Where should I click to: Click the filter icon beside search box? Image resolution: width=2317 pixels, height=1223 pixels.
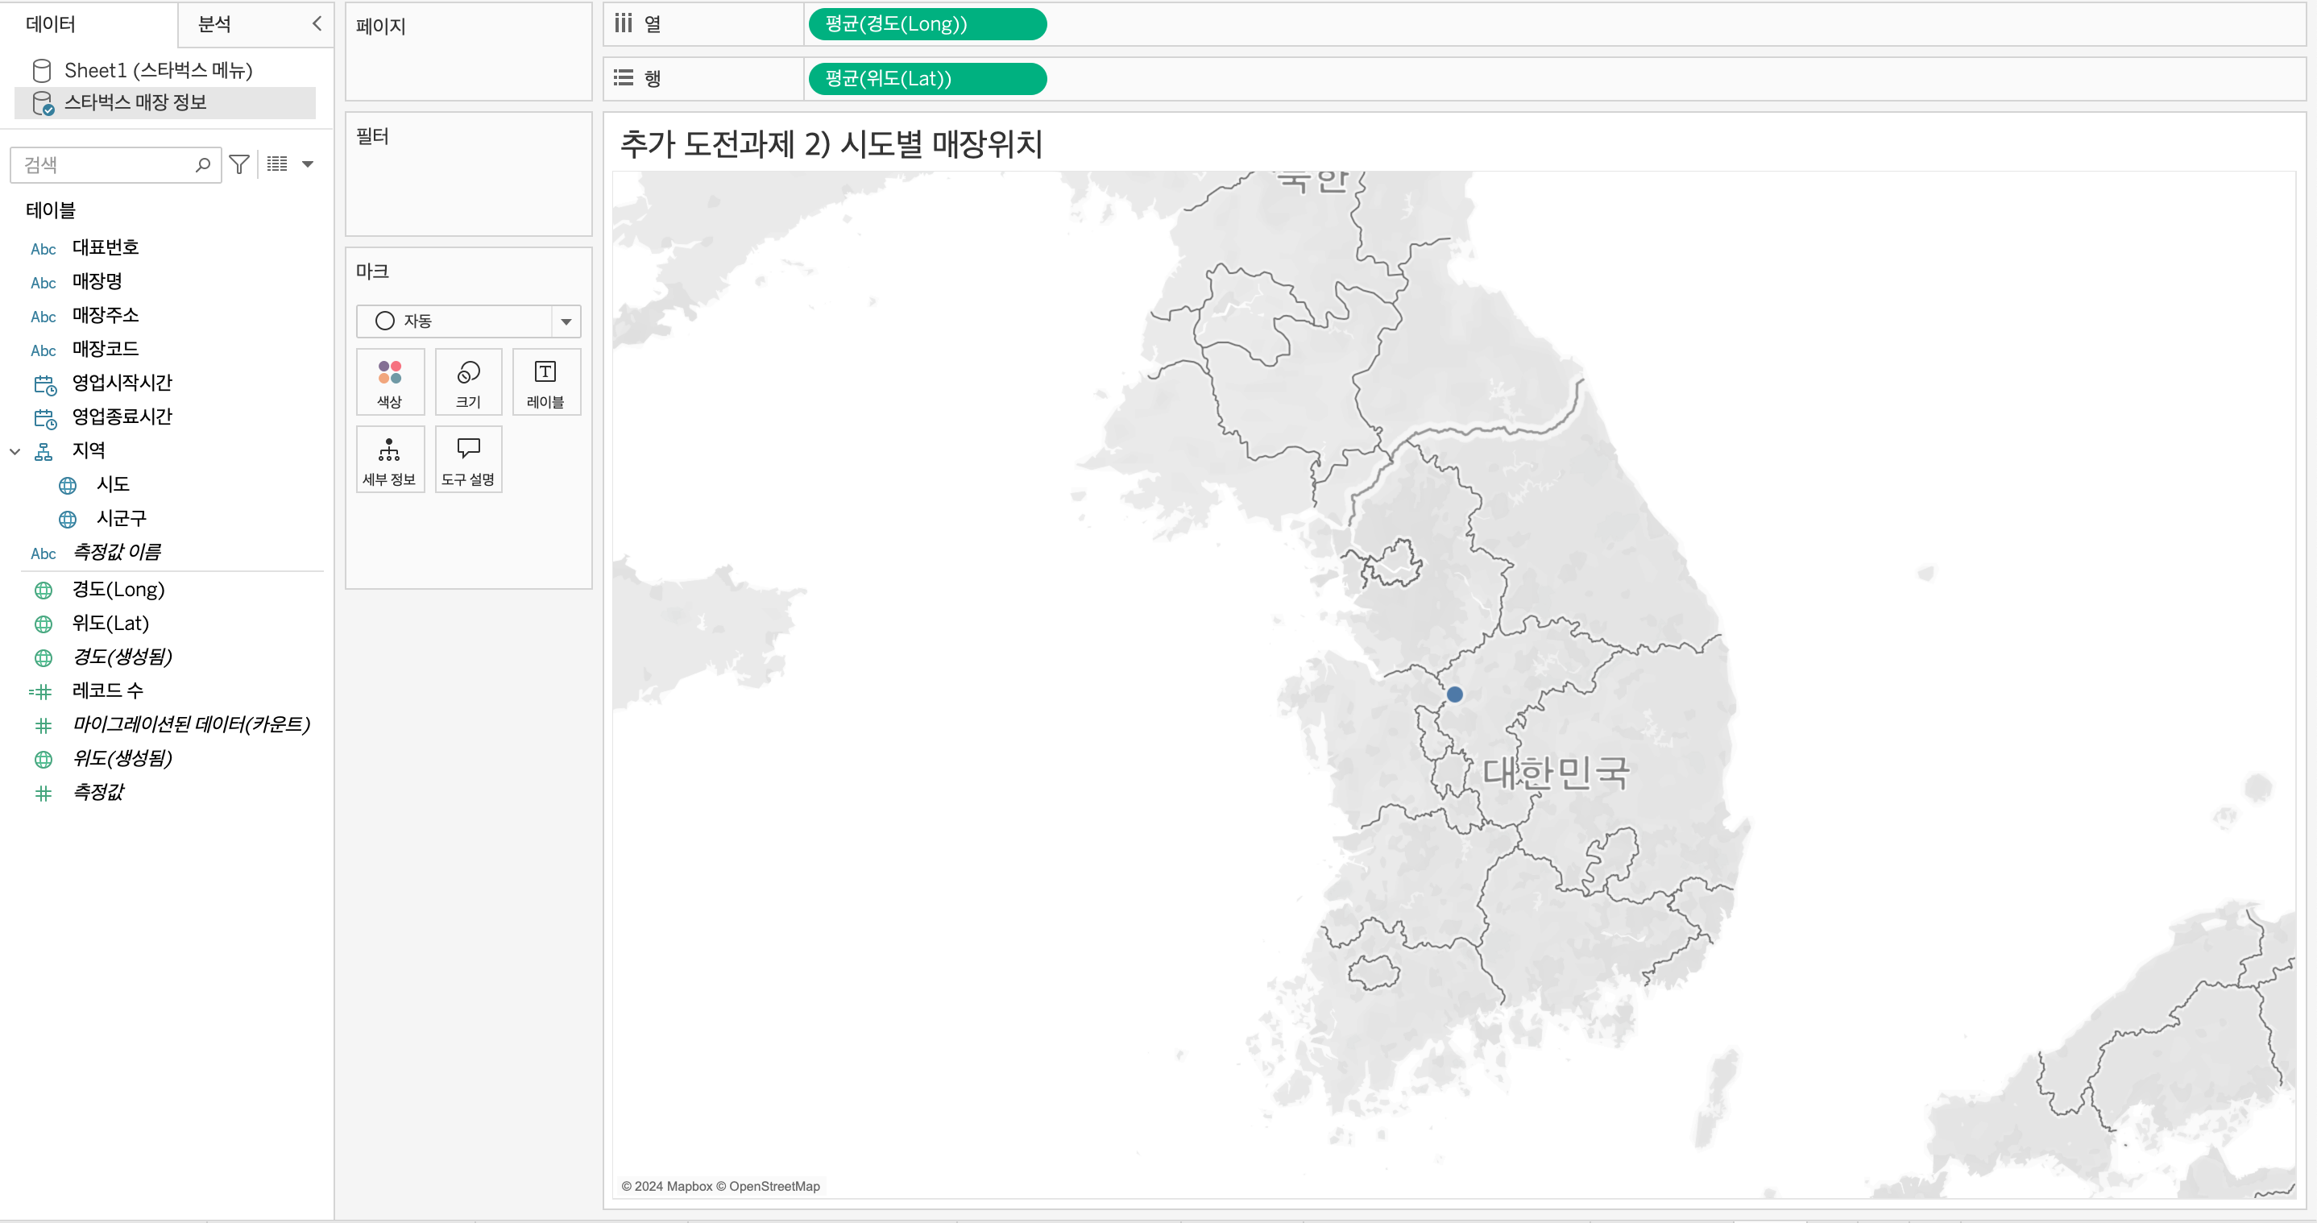(239, 164)
